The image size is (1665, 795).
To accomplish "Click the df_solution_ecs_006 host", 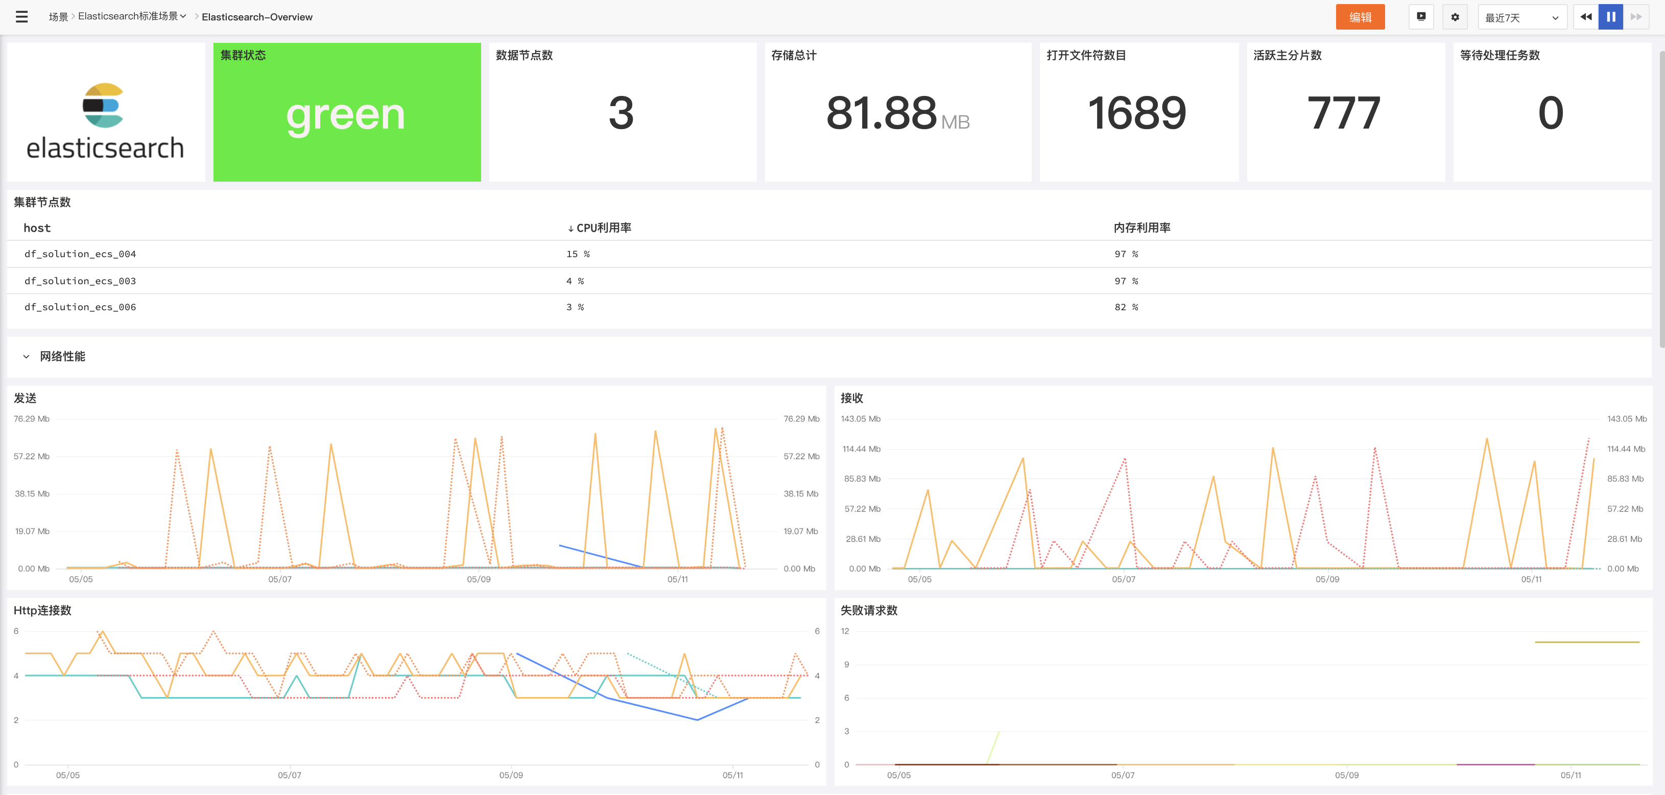I will click(80, 307).
